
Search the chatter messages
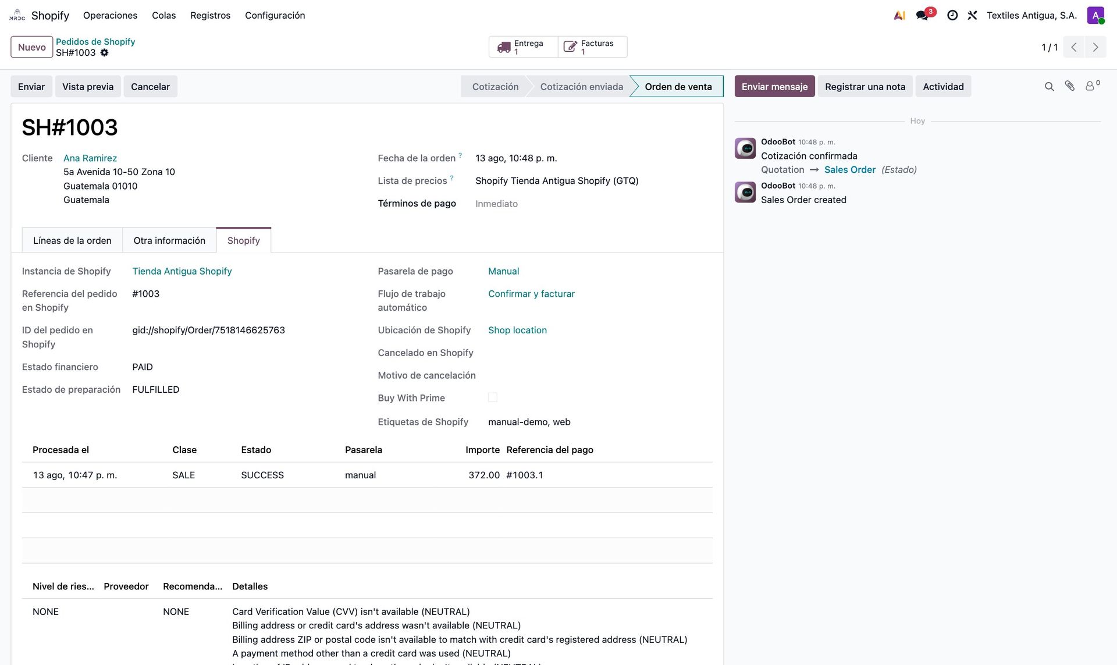click(x=1049, y=87)
